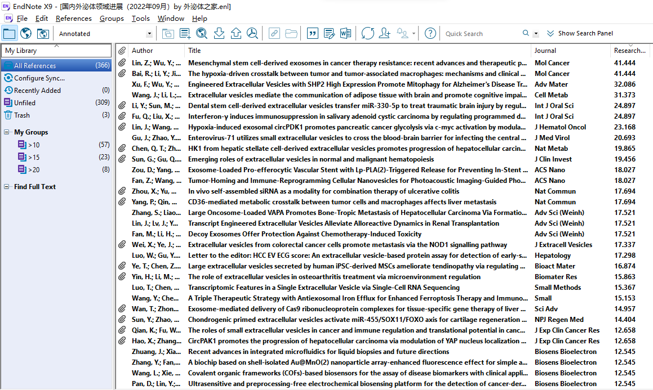The height and width of the screenshot is (390, 653).
Task: Click the Activity Feed bell-person icon
Action: click(x=402, y=33)
